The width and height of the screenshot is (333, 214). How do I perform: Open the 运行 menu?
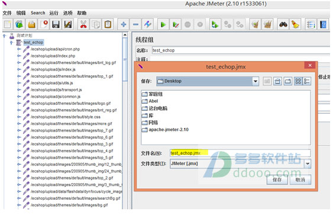click(x=54, y=13)
